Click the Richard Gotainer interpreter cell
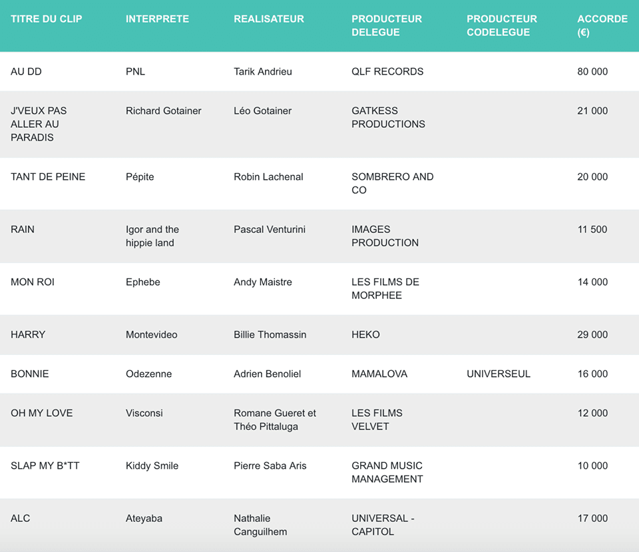Image resolution: width=639 pixels, height=552 pixels. tap(164, 111)
